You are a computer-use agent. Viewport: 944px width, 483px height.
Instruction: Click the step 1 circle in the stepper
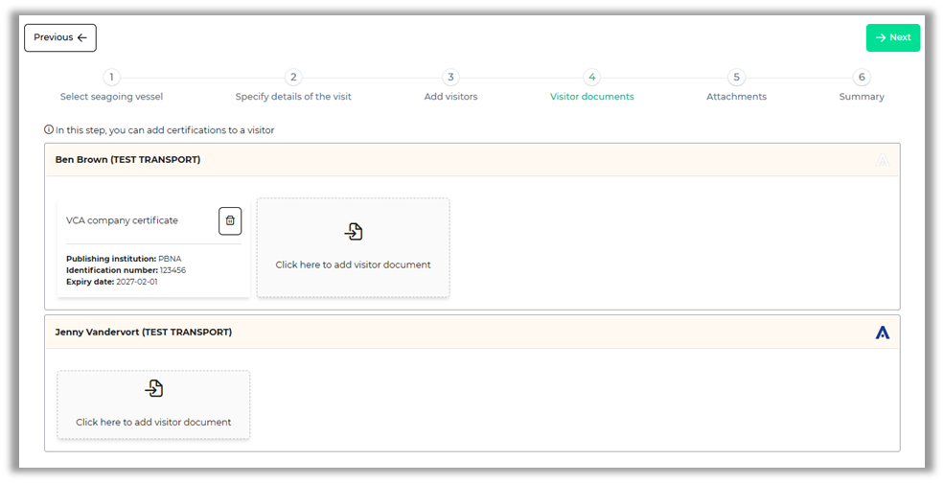pos(111,78)
